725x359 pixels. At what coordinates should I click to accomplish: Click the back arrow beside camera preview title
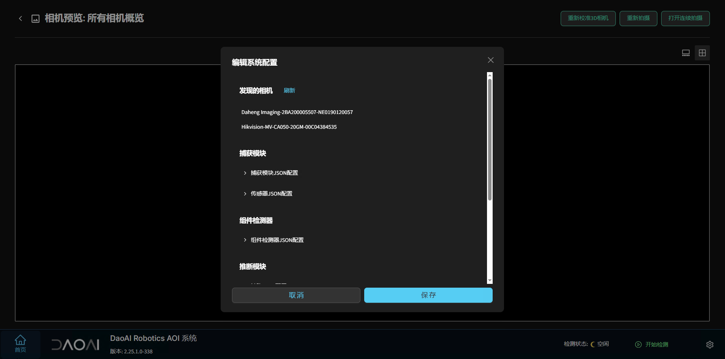pos(20,18)
